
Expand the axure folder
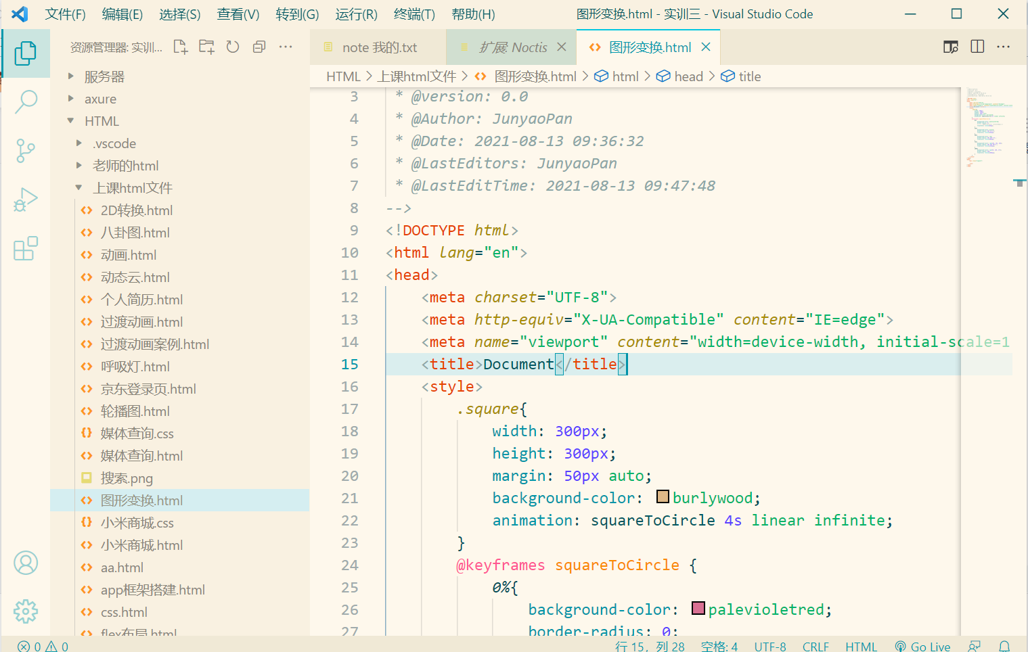[100, 99]
